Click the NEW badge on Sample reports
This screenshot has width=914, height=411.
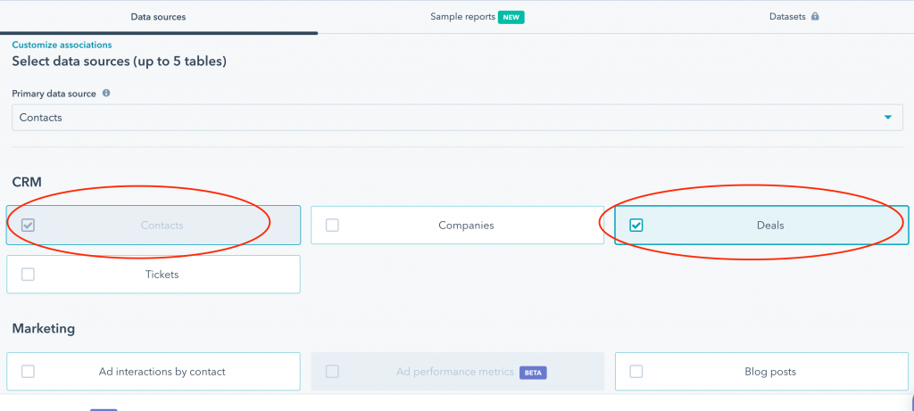click(x=511, y=17)
